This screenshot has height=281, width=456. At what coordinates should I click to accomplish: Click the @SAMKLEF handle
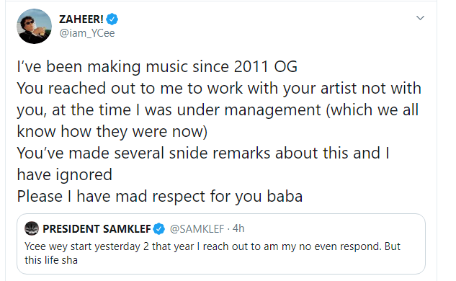click(197, 229)
